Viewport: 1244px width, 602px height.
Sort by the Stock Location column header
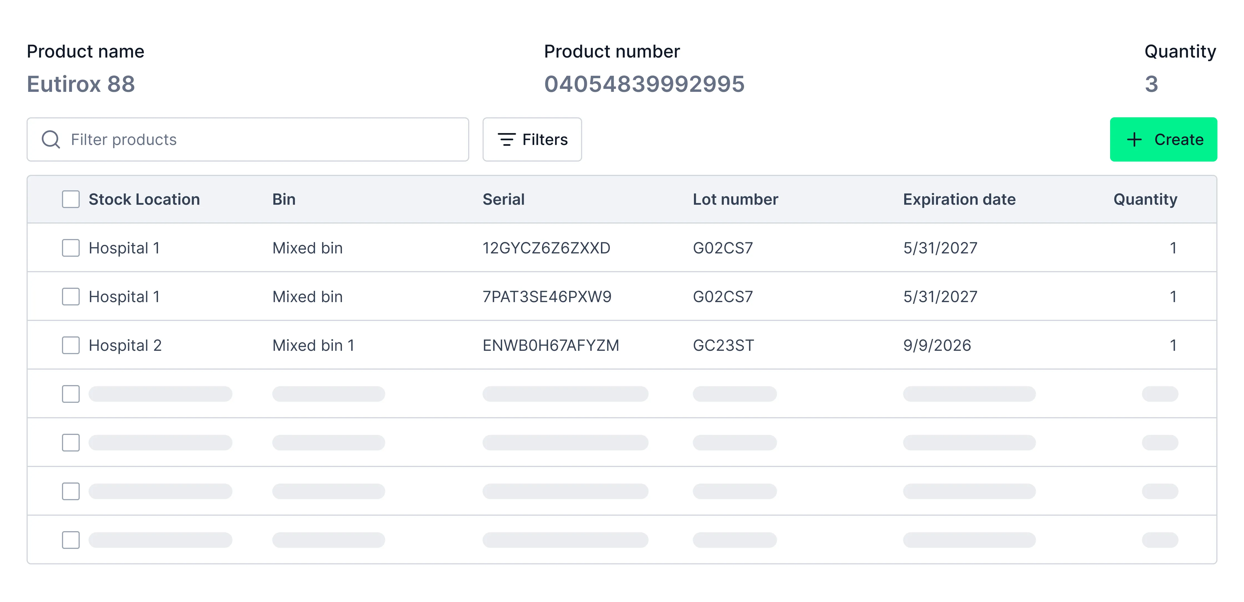[144, 199]
